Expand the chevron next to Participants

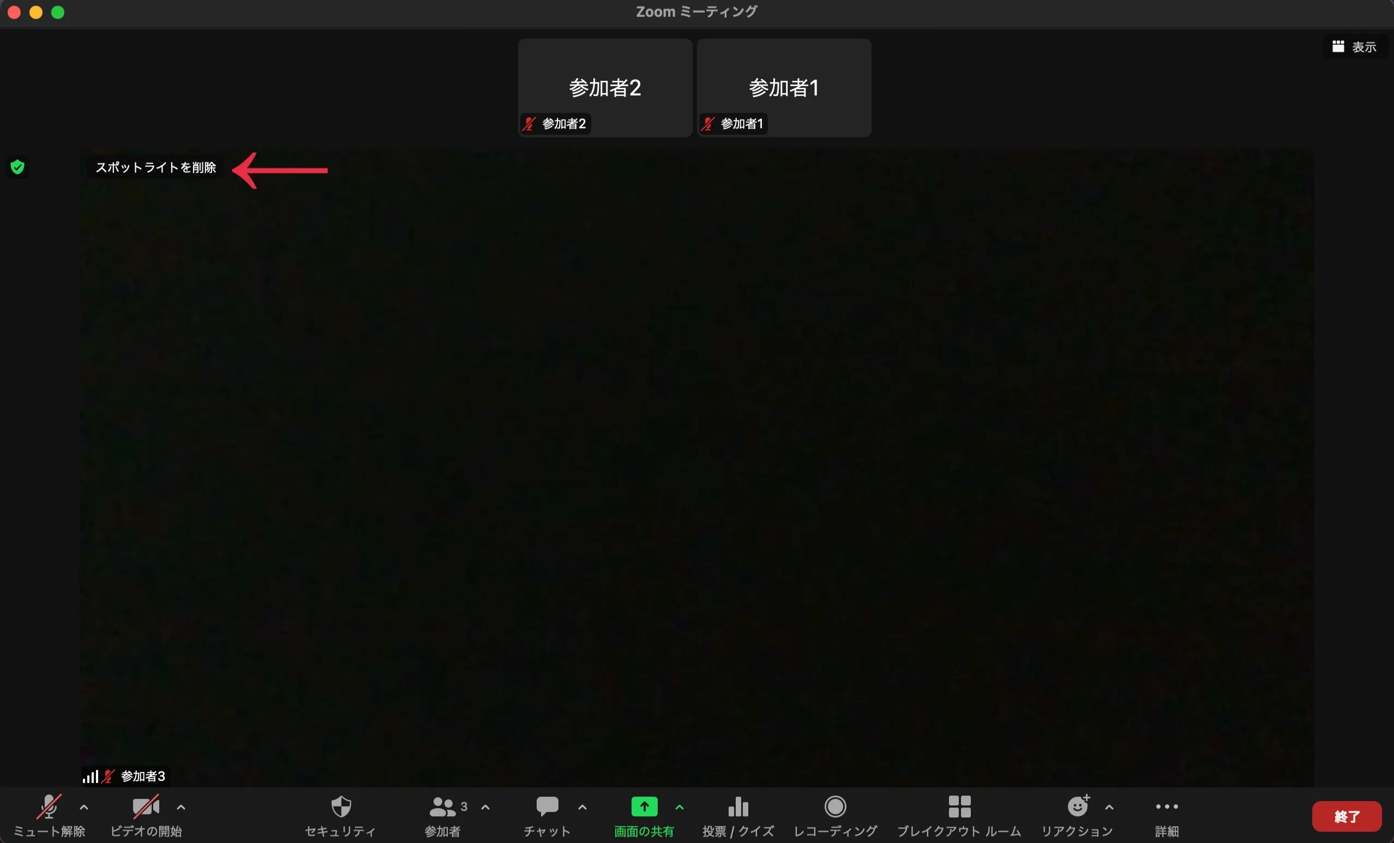(485, 808)
